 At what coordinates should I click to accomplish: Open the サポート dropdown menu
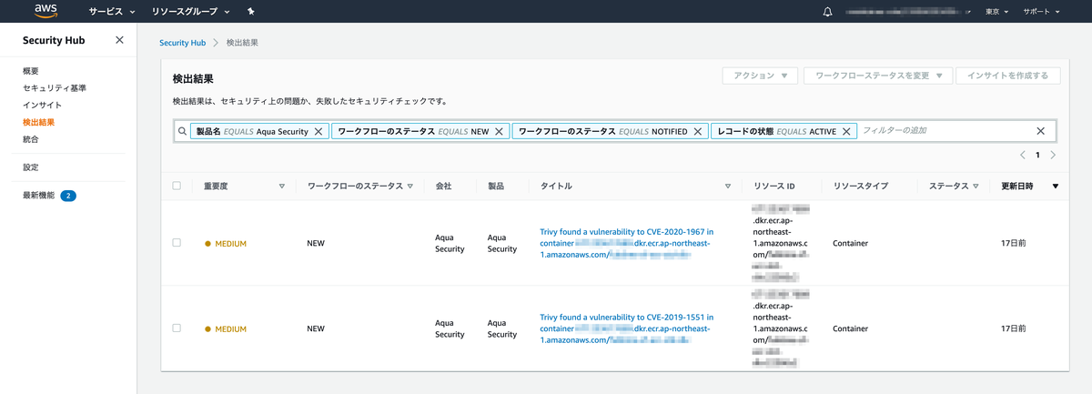(x=1042, y=12)
